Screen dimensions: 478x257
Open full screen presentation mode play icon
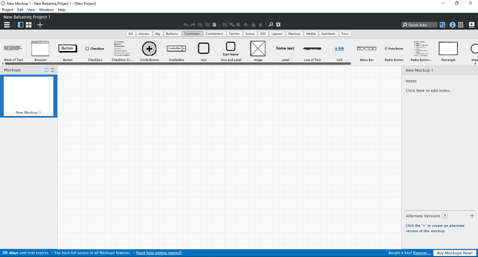coord(472,25)
